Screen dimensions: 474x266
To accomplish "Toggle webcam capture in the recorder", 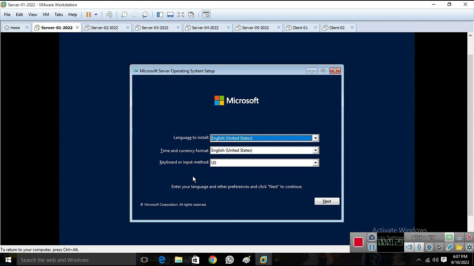I will pyautogui.click(x=429, y=248).
